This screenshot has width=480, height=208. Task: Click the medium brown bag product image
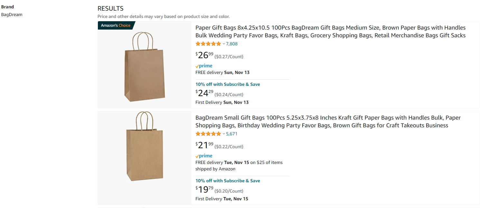145,67
